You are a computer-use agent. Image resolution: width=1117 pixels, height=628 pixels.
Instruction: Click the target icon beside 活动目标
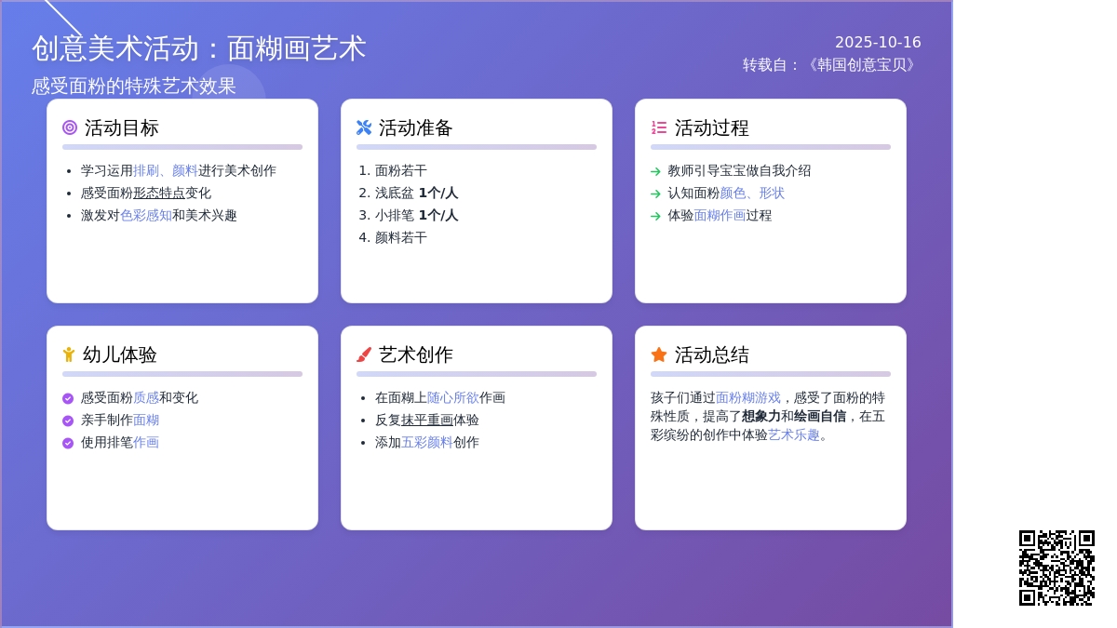70,127
